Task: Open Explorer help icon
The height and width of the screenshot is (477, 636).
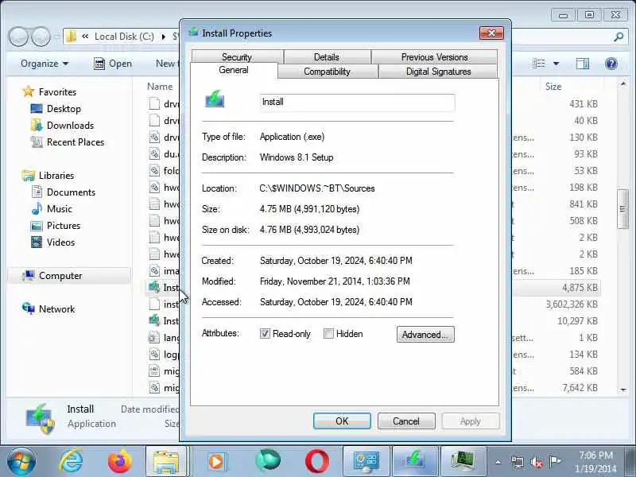Action: coord(611,64)
